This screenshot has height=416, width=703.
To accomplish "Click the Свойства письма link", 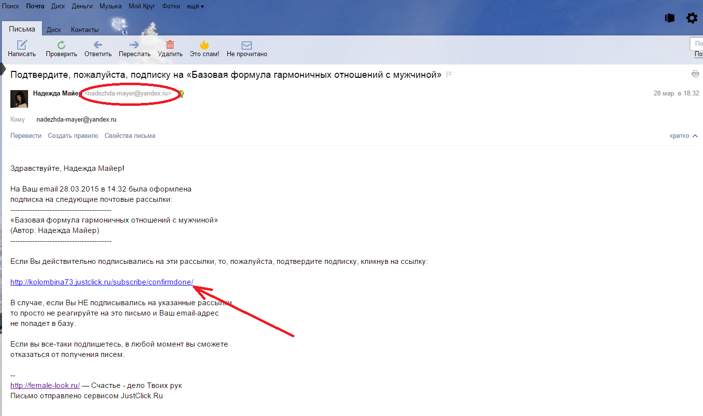I will point(130,136).
